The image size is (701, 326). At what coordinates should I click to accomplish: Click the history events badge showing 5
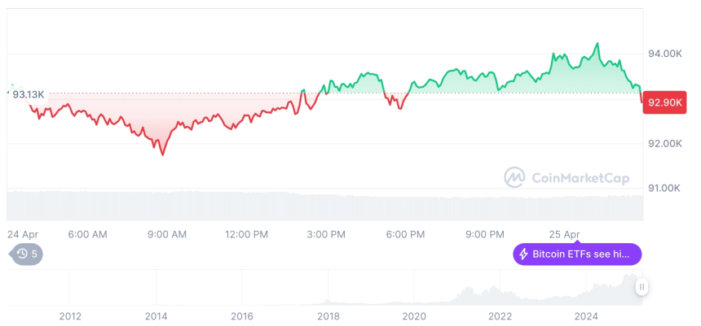click(x=27, y=254)
